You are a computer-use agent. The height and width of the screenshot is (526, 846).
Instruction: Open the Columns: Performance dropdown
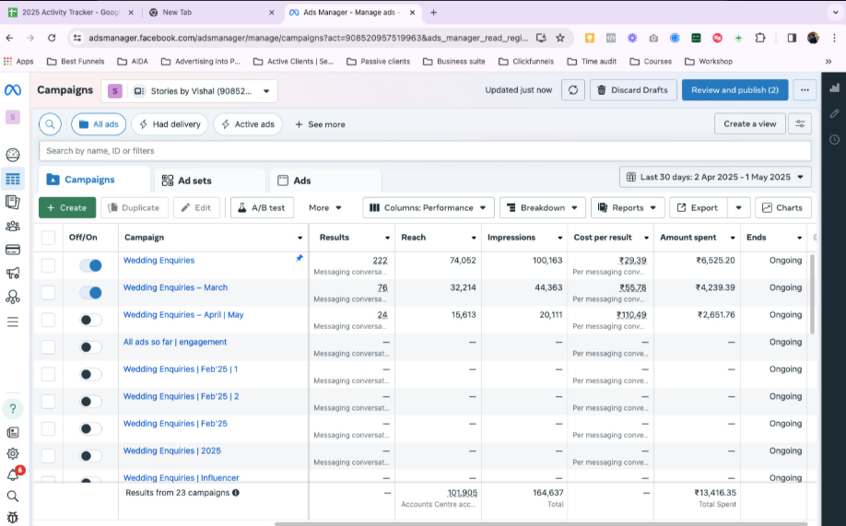click(x=429, y=208)
